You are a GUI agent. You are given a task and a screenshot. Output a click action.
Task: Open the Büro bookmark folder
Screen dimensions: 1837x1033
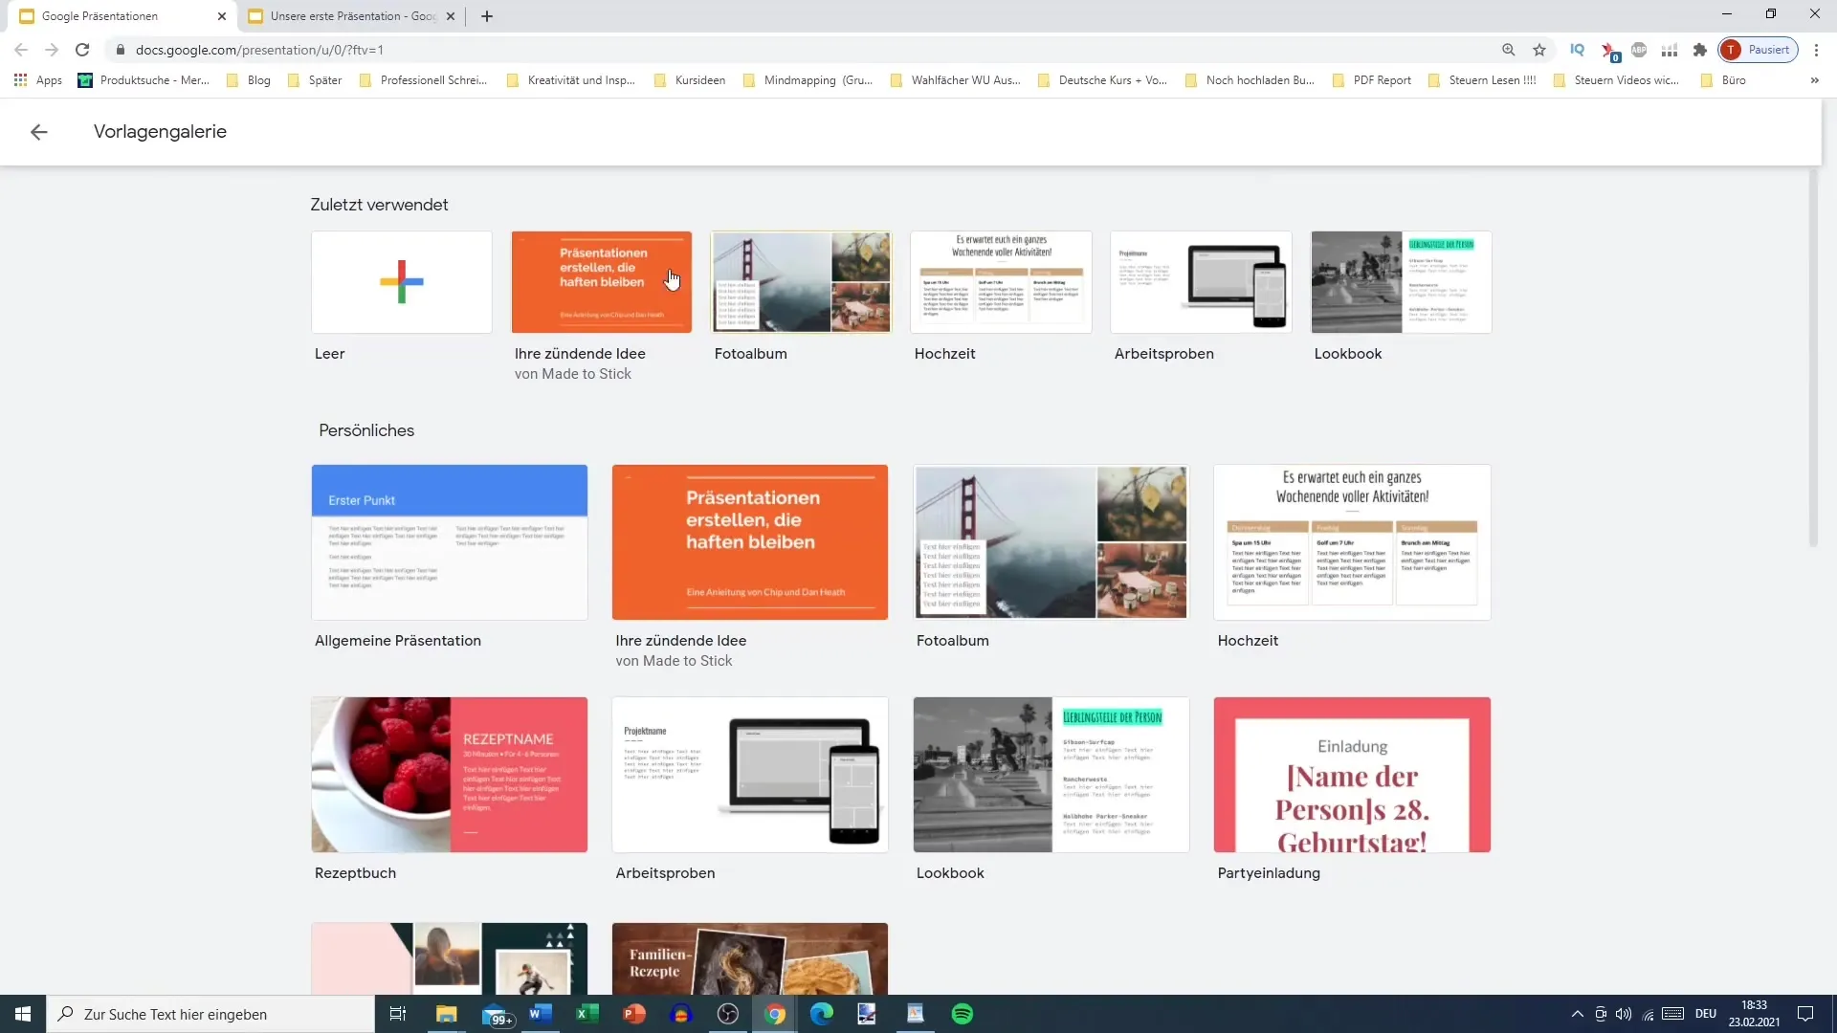coord(1724,80)
